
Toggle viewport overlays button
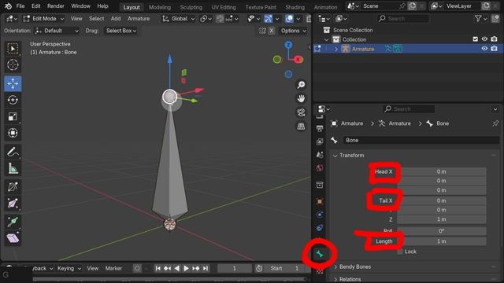[289, 19]
